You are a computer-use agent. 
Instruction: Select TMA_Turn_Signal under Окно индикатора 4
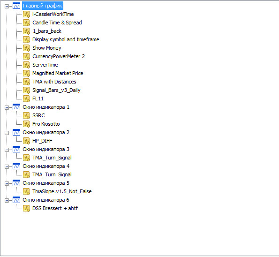pyautogui.click(x=52, y=174)
